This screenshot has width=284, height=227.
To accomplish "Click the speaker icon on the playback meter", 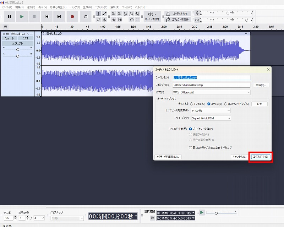I will coord(197,20).
